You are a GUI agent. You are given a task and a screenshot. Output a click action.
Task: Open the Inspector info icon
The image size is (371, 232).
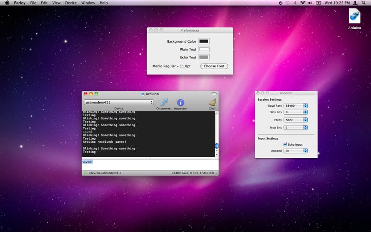pos(180,102)
